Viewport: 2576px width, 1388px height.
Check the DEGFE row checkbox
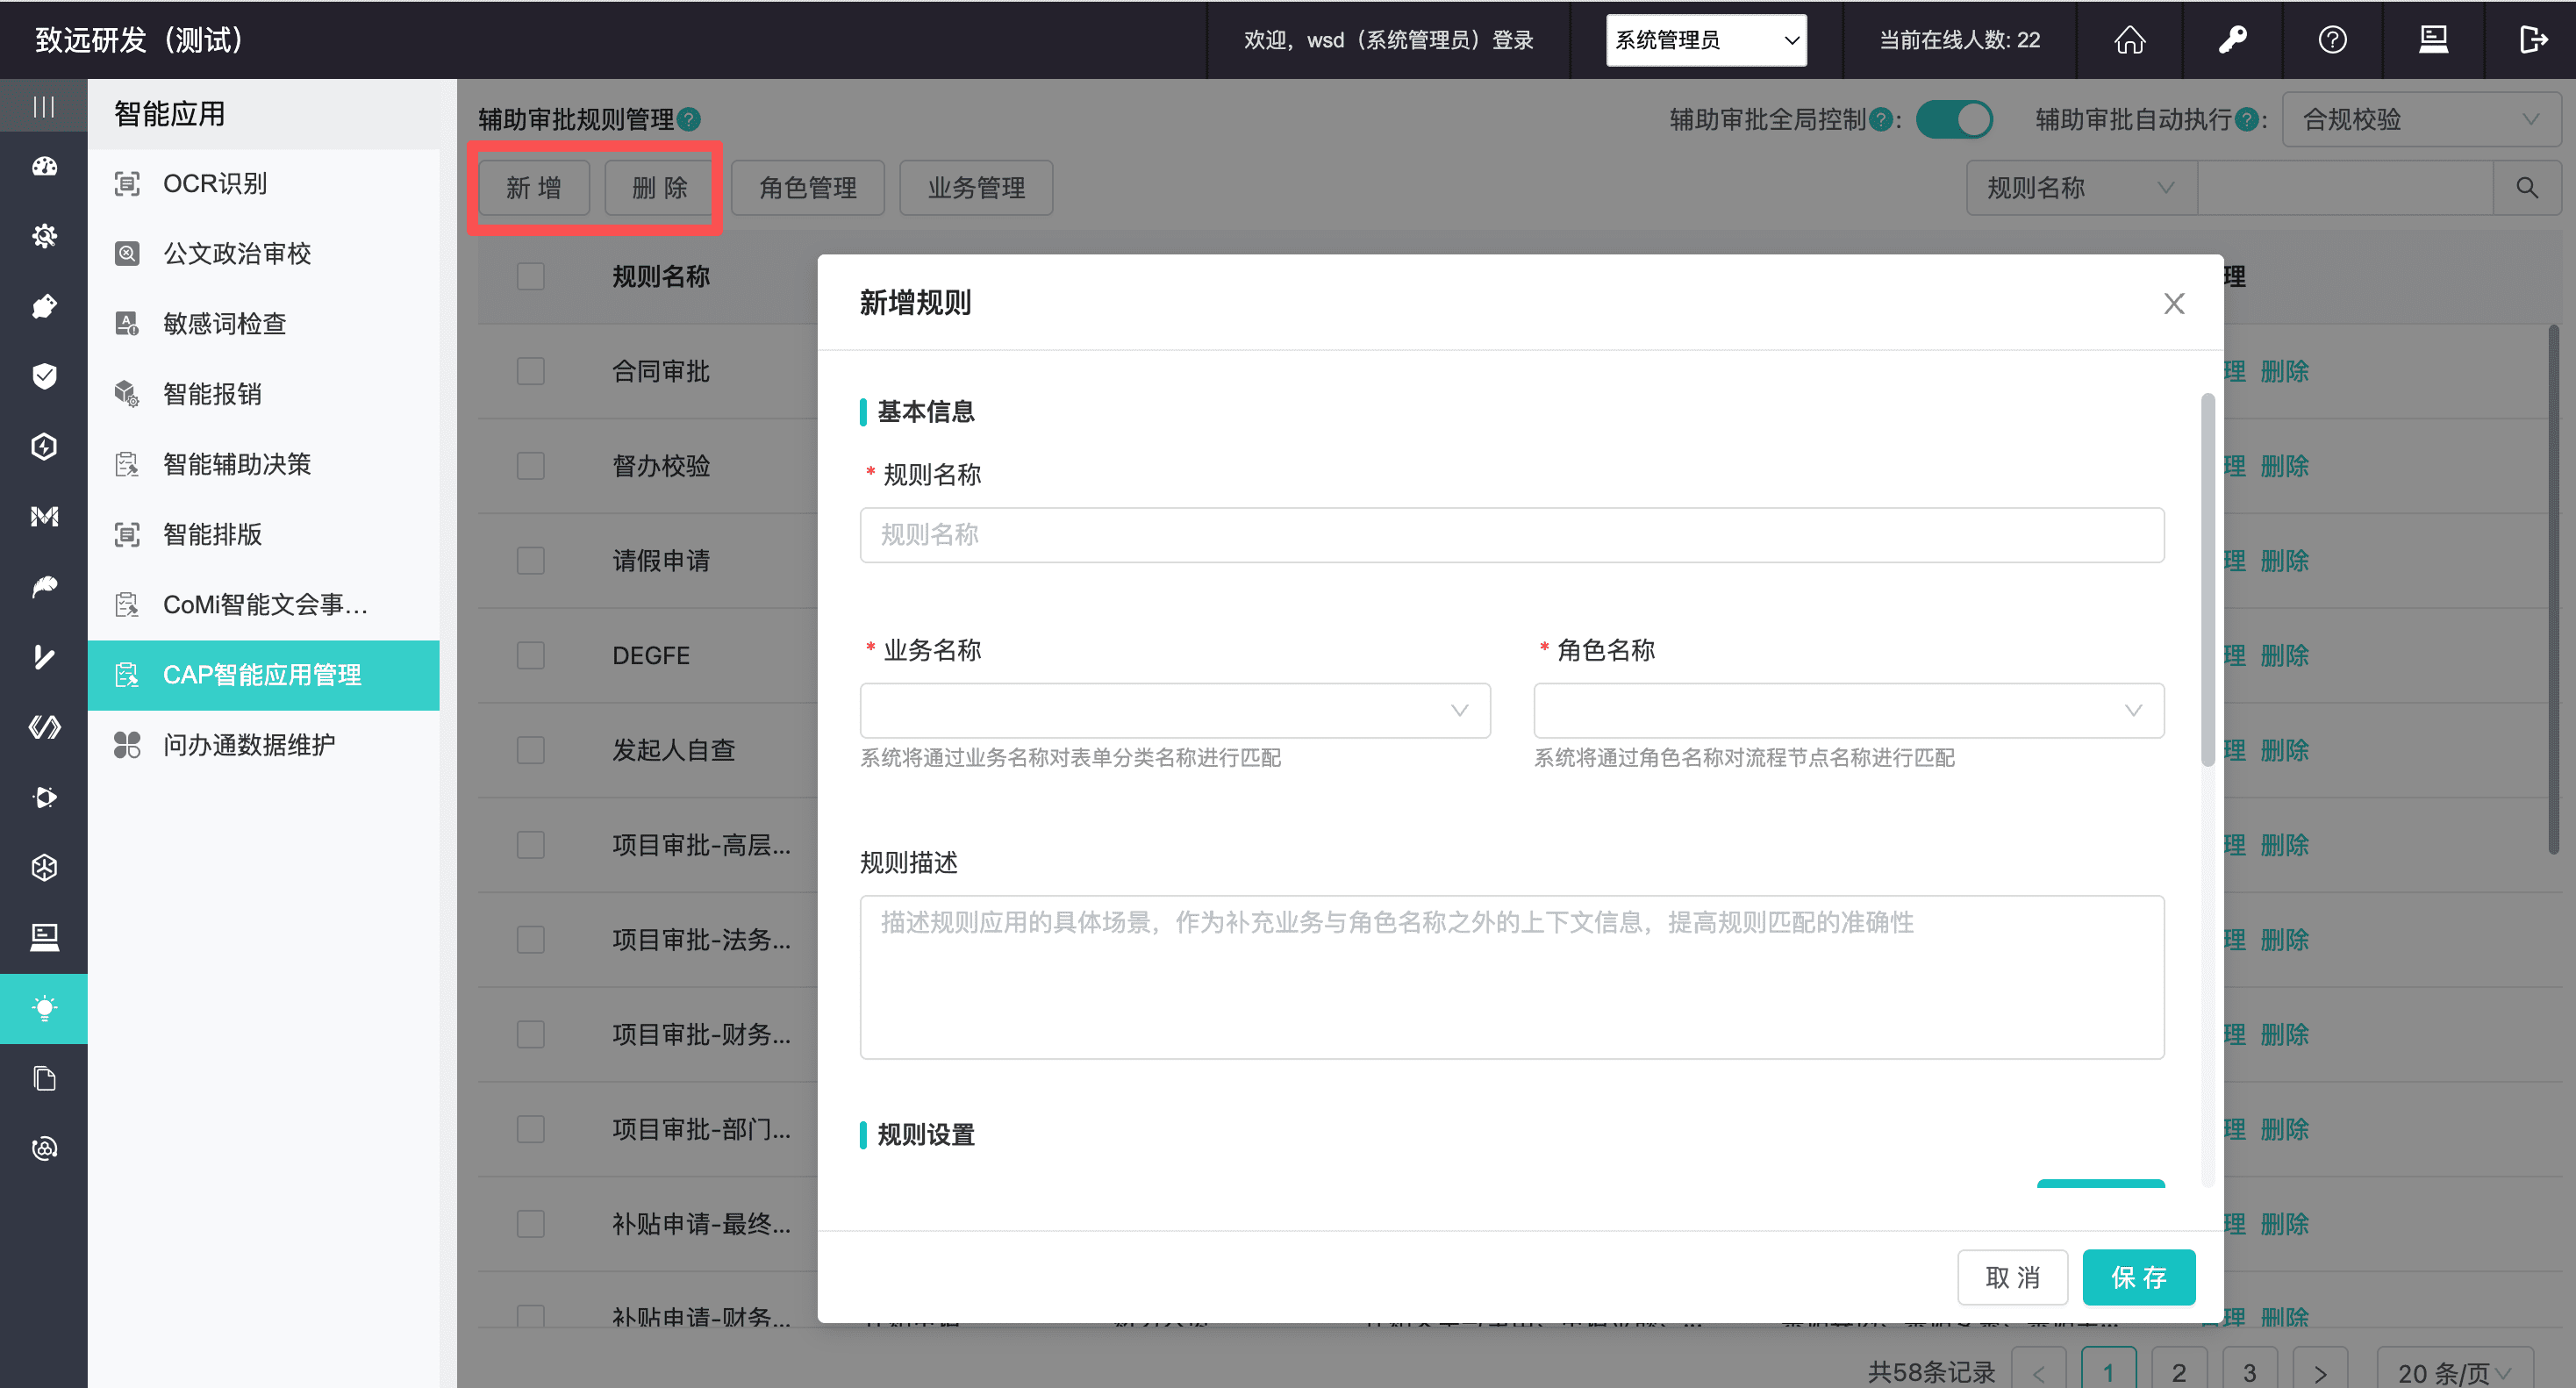[x=531, y=655]
